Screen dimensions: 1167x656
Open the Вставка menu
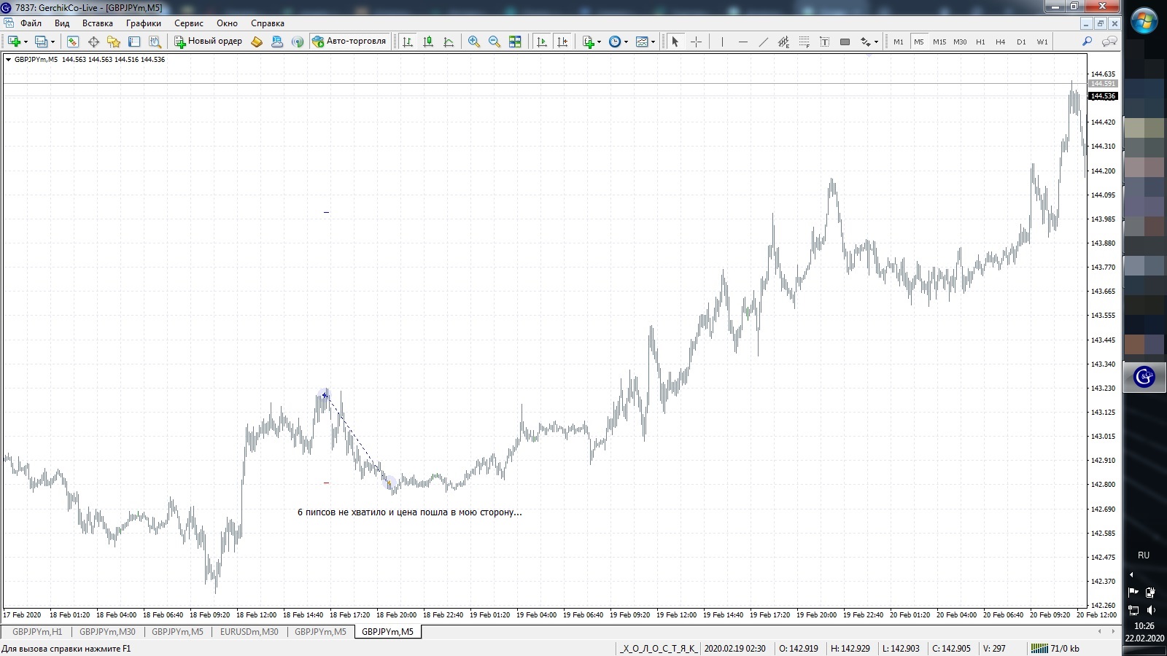[x=98, y=23]
